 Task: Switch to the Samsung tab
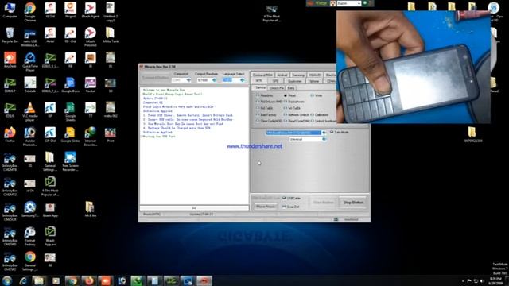point(298,75)
